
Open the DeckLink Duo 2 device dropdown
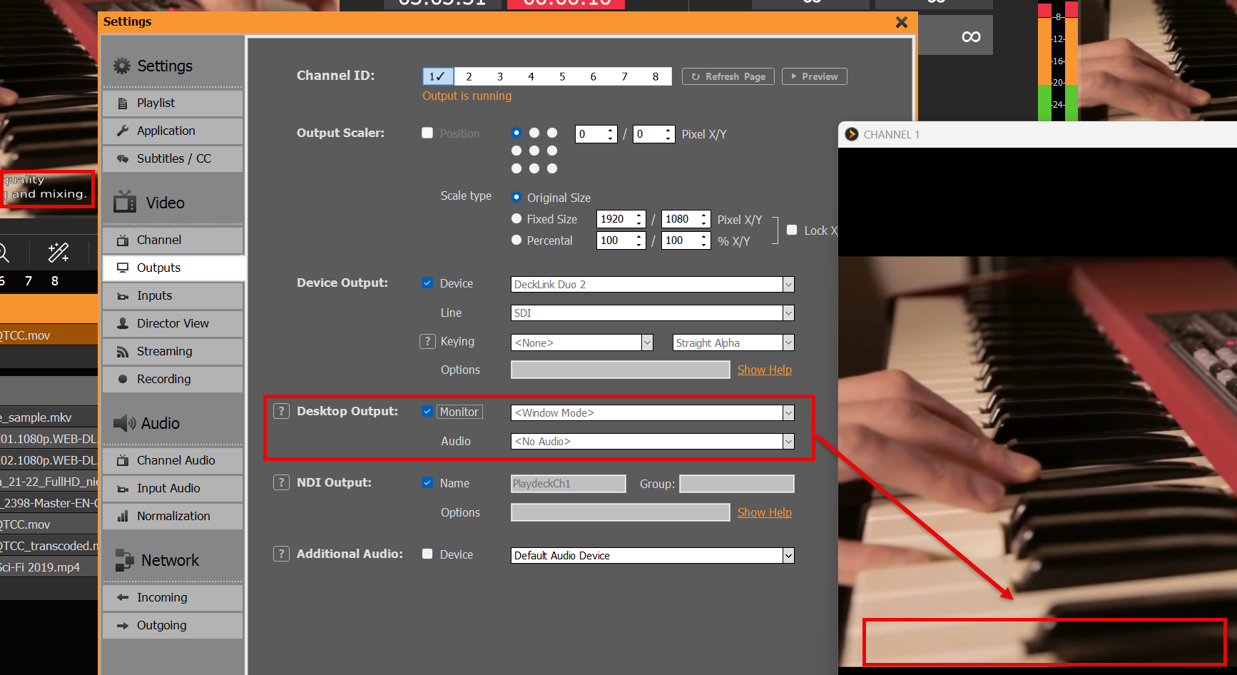coord(653,284)
